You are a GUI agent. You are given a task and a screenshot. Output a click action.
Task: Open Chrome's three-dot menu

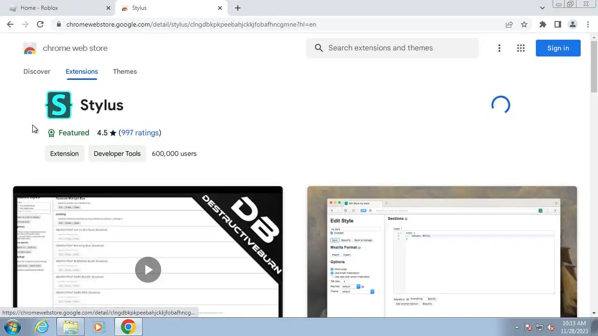[588, 24]
